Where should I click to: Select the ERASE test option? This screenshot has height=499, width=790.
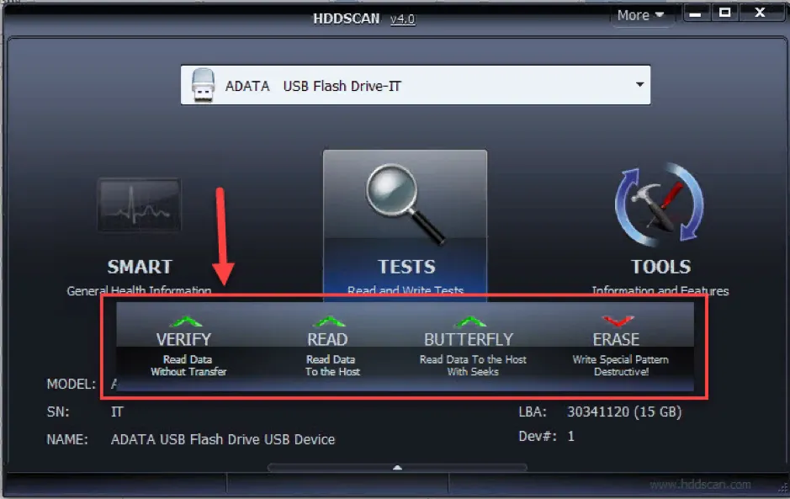[616, 339]
